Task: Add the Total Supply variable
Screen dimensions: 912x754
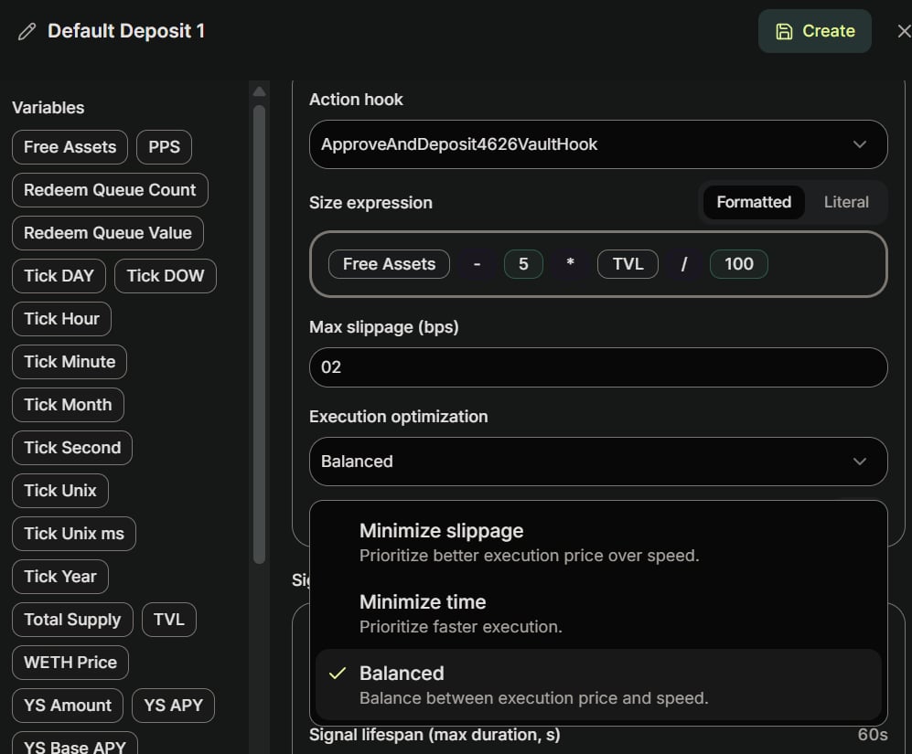Action: point(72,621)
